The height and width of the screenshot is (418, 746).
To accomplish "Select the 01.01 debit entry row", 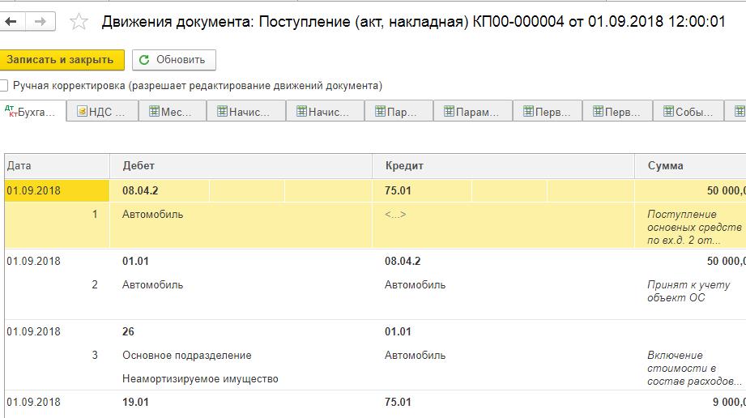I will point(136,262).
